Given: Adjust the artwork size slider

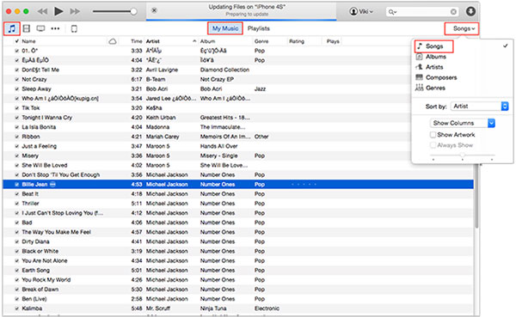Looking at the screenshot, I should pyautogui.click(x=463, y=155).
